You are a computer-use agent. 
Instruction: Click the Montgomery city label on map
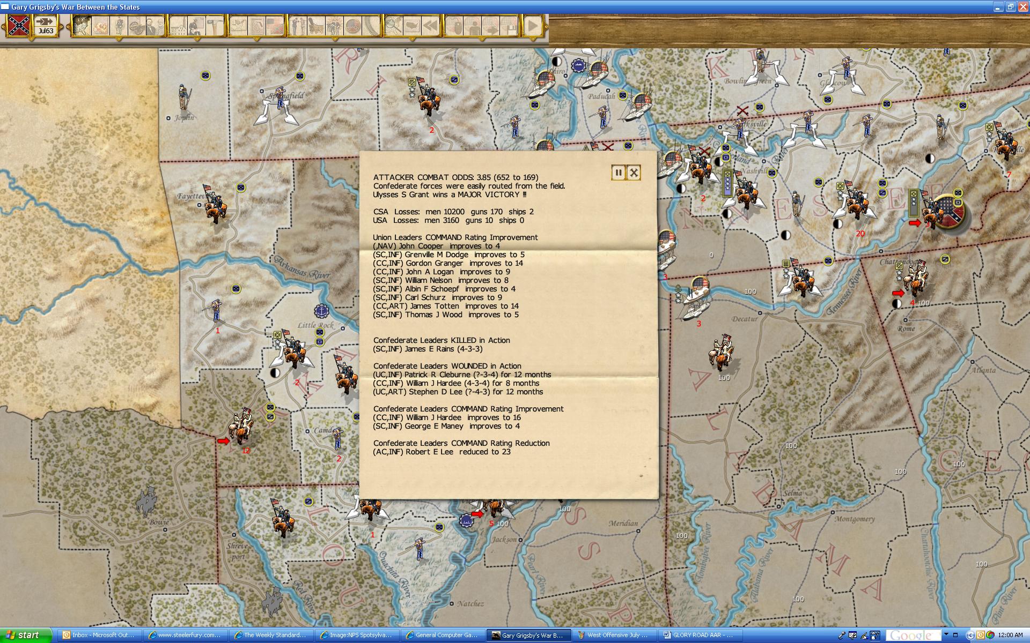pyautogui.click(x=855, y=519)
